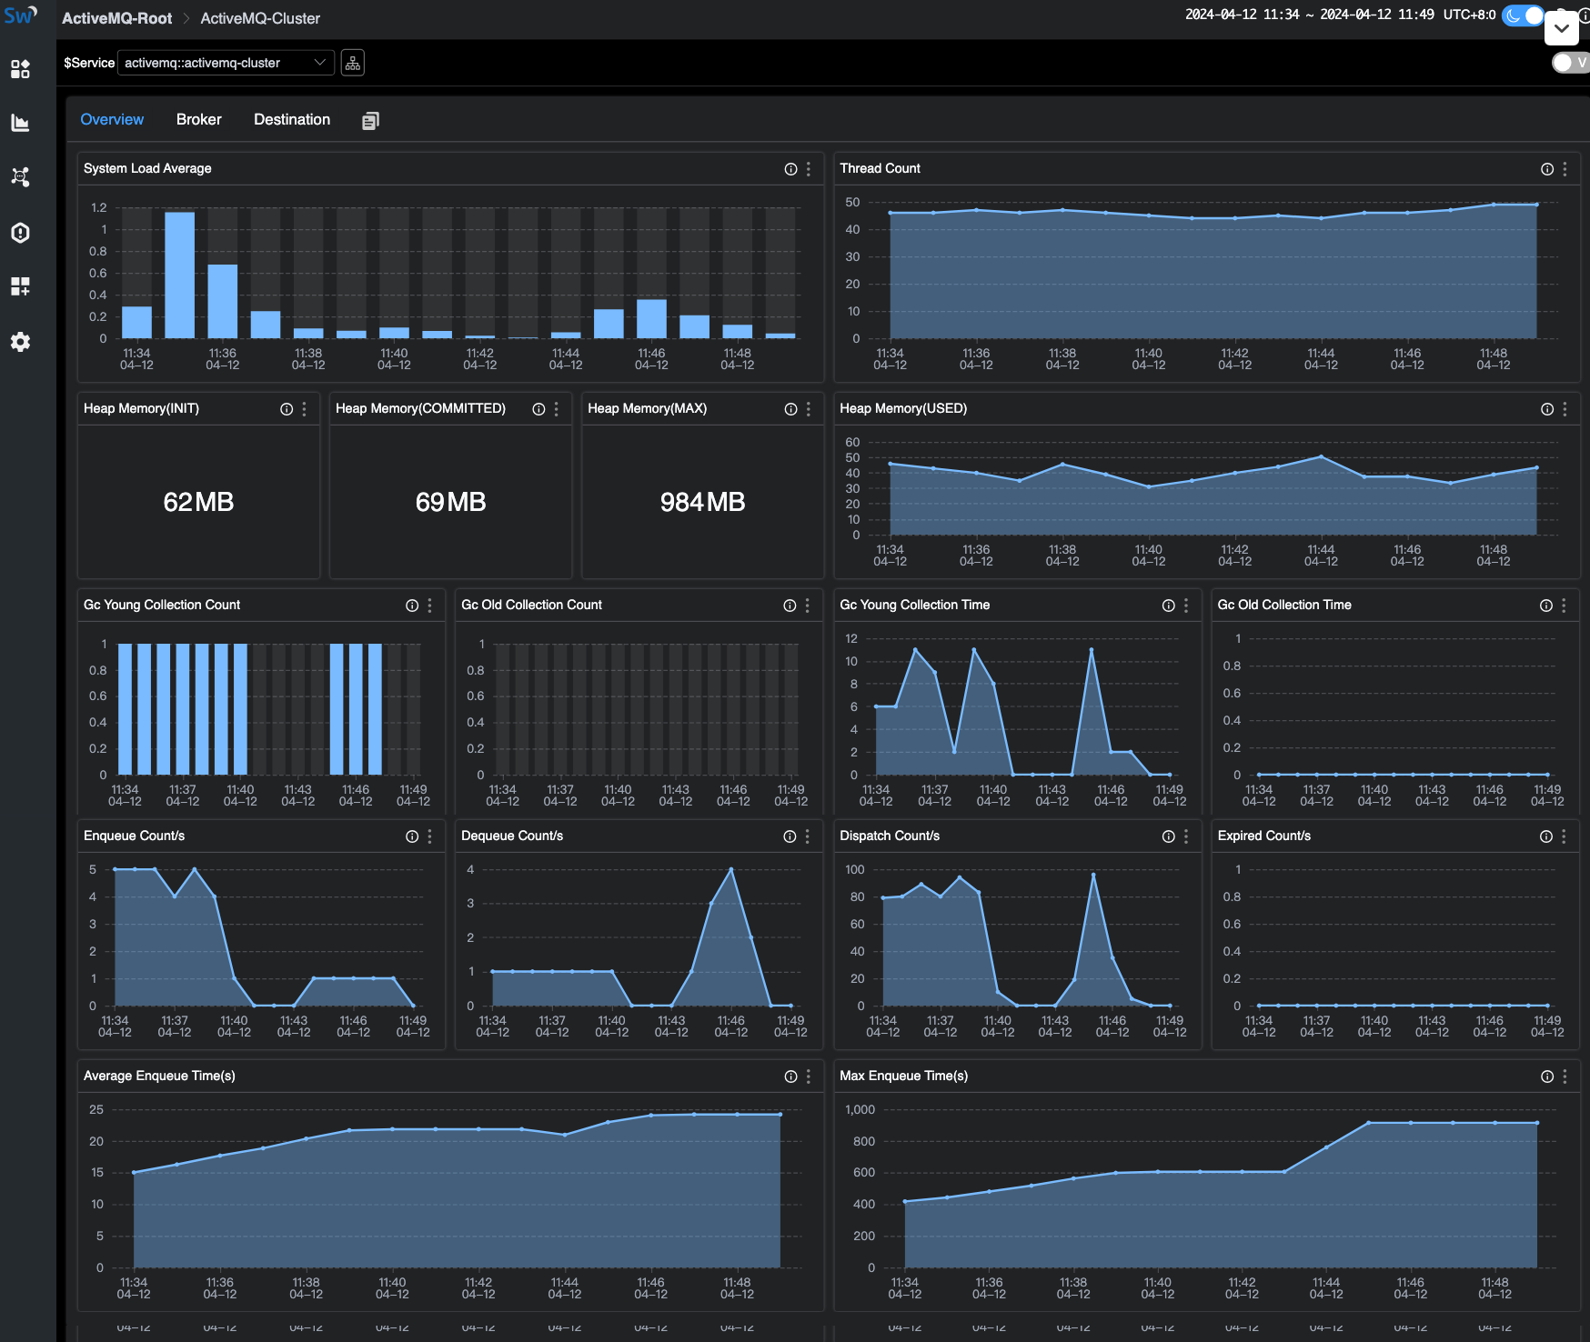Select the Dashboards chart icon in the sidebar
1590x1342 pixels.
[x=20, y=123]
